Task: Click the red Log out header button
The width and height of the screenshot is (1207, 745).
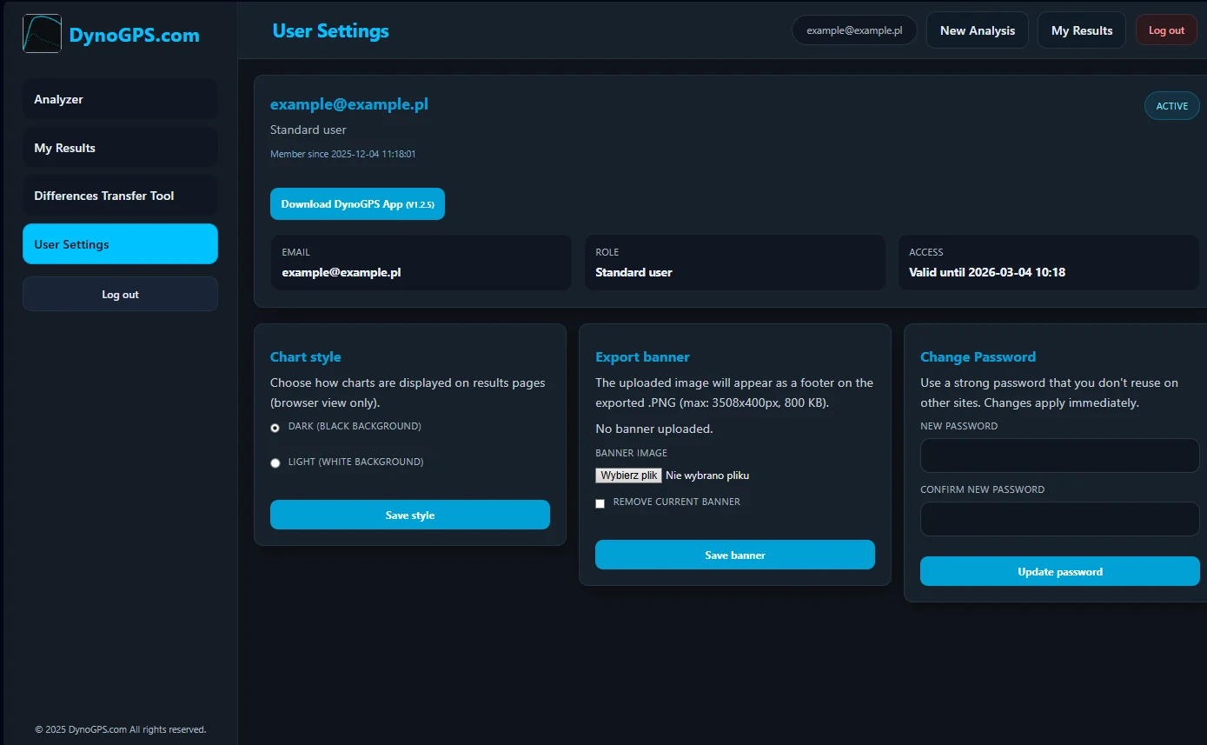Action: (x=1165, y=30)
